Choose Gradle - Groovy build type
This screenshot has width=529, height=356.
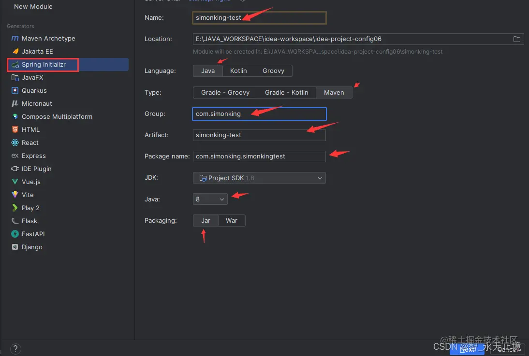click(225, 92)
